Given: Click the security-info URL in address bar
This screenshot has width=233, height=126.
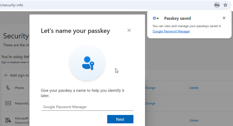Looking at the screenshot, I should click(x=12, y=5).
